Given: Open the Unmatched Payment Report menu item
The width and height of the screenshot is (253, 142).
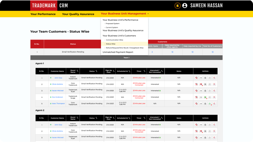Looking at the screenshot, I should pyautogui.click(x=118, y=52).
